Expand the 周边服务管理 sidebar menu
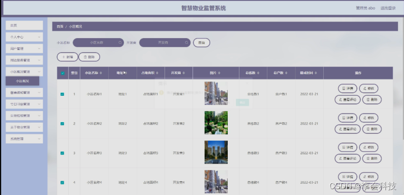 point(24,60)
